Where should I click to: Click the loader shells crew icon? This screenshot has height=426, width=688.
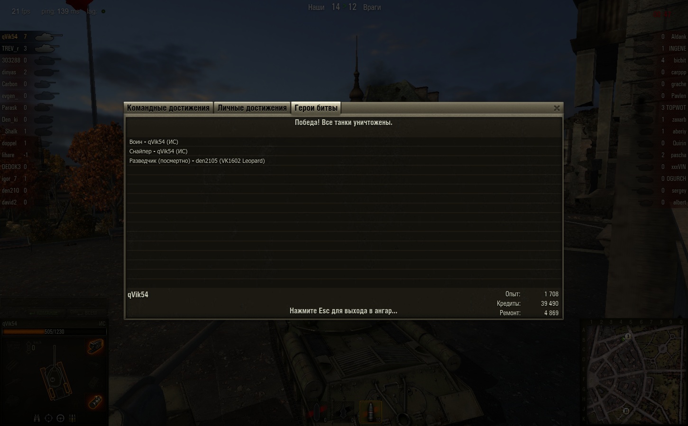tap(73, 418)
